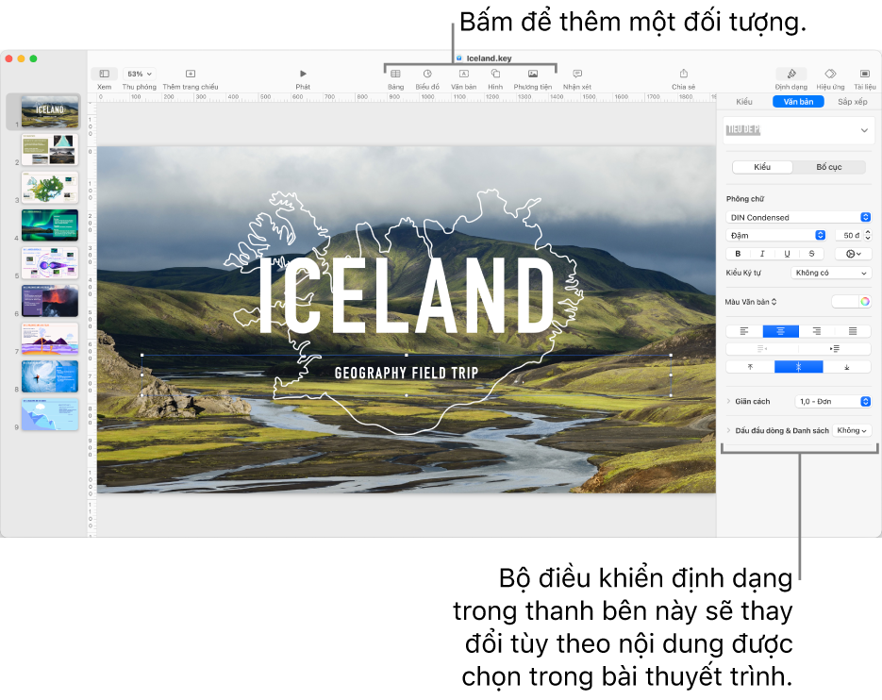Align text left
This screenshot has width=882, height=700.
[744, 331]
